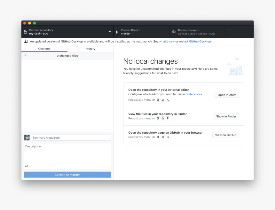Viewport: 275px width, 210px height.
Task: Expand the Current Repository dropdown arrow
Action: (x=110, y=32)
